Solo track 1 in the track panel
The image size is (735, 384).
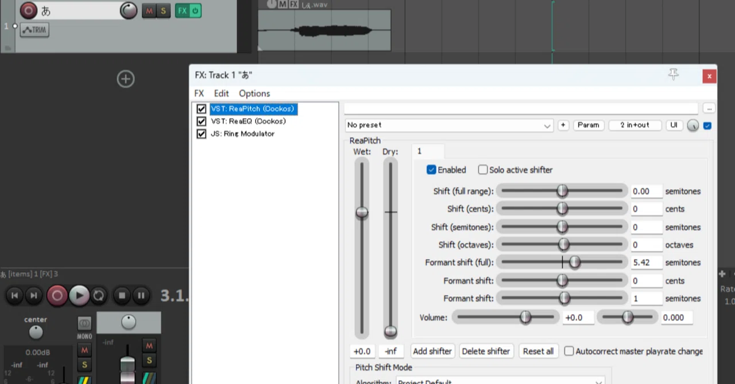pos(163,10)
